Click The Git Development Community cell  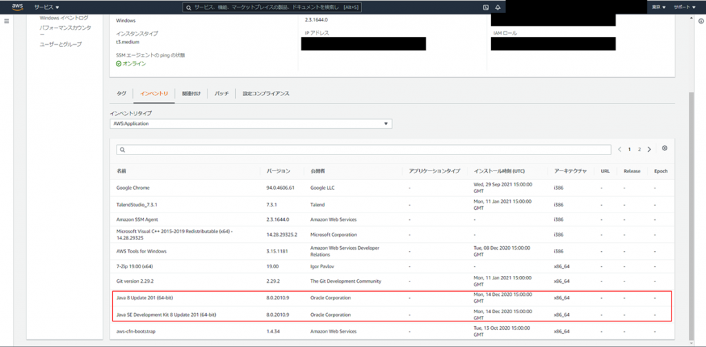point(346,281)
